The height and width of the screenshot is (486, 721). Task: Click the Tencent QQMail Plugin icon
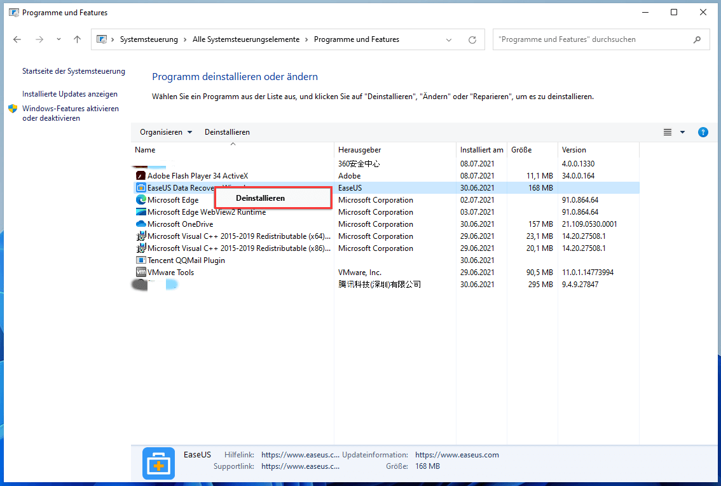(141, 260)
